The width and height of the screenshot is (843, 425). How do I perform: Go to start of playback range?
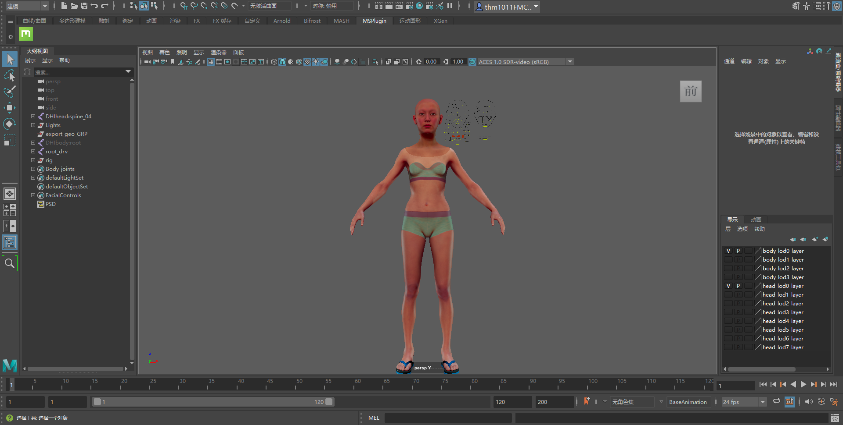763,384
